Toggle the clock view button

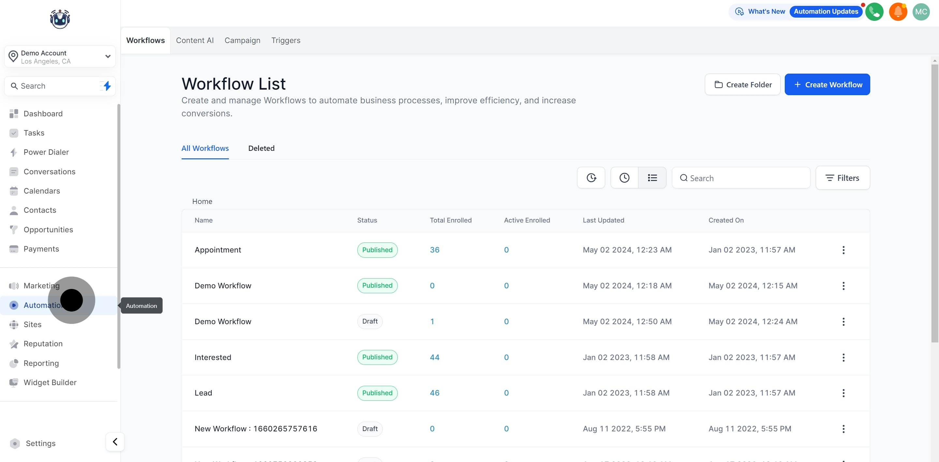click(624, 178)
